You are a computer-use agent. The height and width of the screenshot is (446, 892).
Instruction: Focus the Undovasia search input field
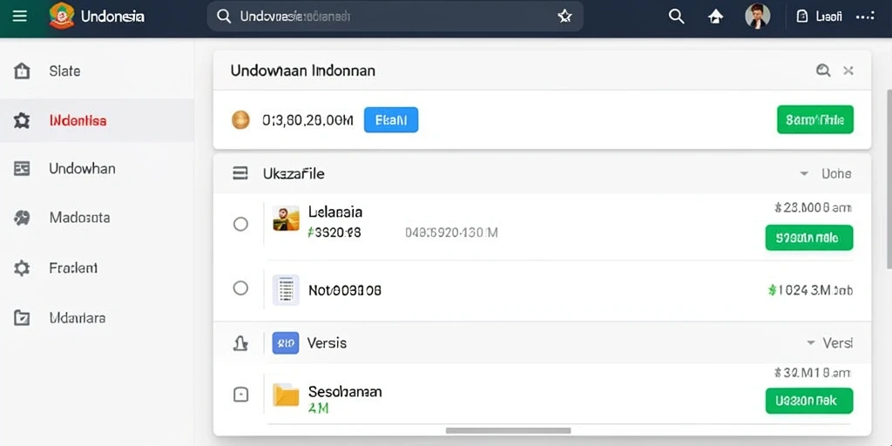coord(395,17)
